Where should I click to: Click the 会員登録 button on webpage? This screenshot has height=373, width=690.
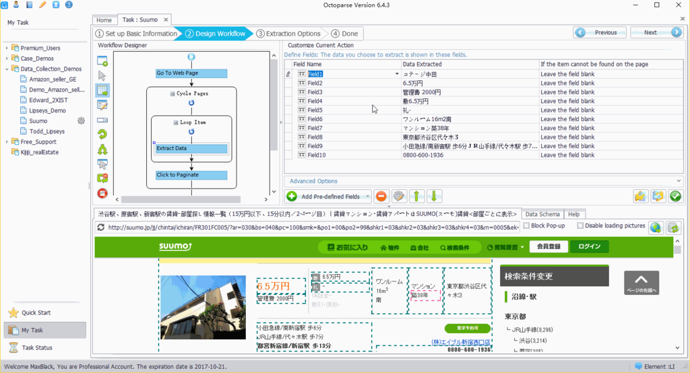pyautogui.click(x=548, y=246)
